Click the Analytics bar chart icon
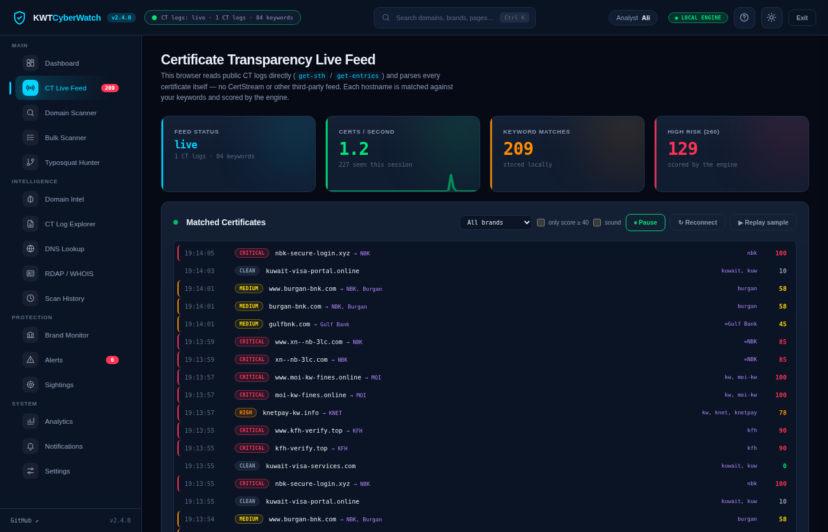 [x=30, y=421]
